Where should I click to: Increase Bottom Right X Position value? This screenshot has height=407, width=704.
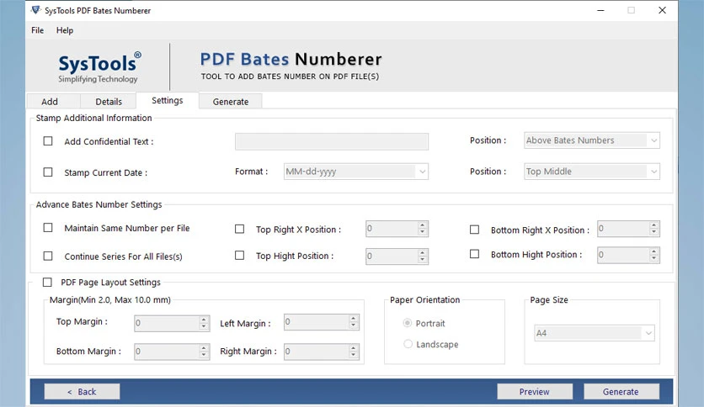click(654, 225)
